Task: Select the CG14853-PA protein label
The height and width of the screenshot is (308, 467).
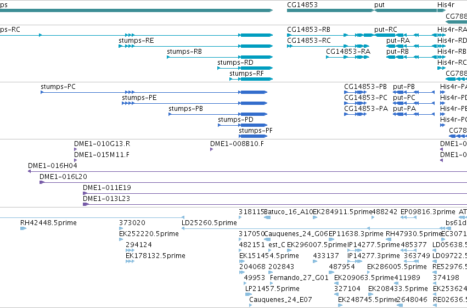Action: click(366, 109)
